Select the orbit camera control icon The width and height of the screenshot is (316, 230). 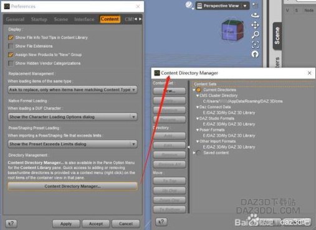point(255,16)
